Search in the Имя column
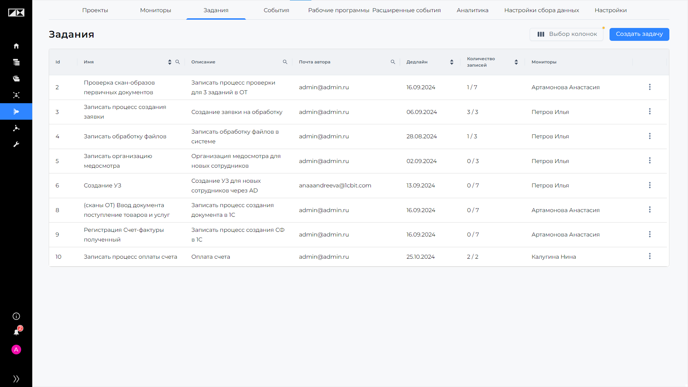 177,62
